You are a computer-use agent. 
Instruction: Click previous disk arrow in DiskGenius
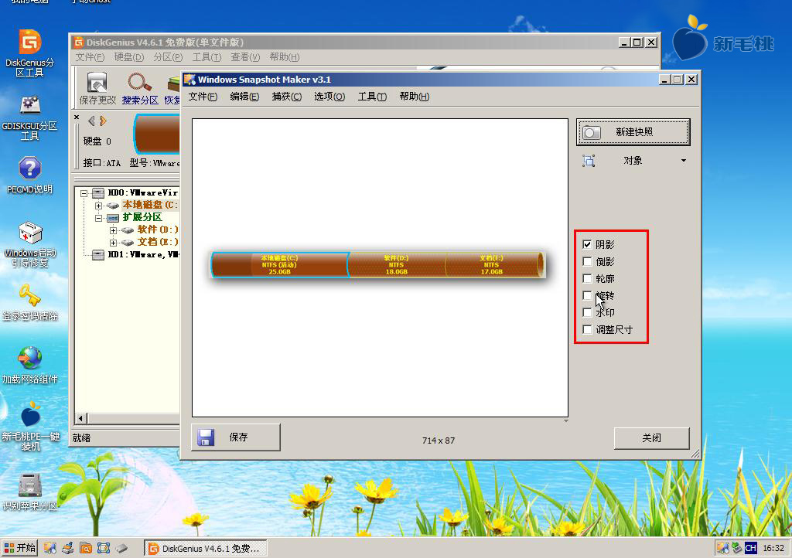91,121
